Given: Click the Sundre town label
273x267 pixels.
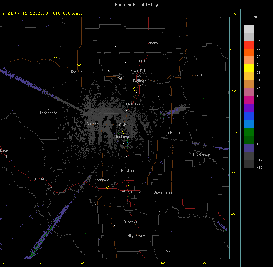Looking at the screenshot, I should coord(92,124).
